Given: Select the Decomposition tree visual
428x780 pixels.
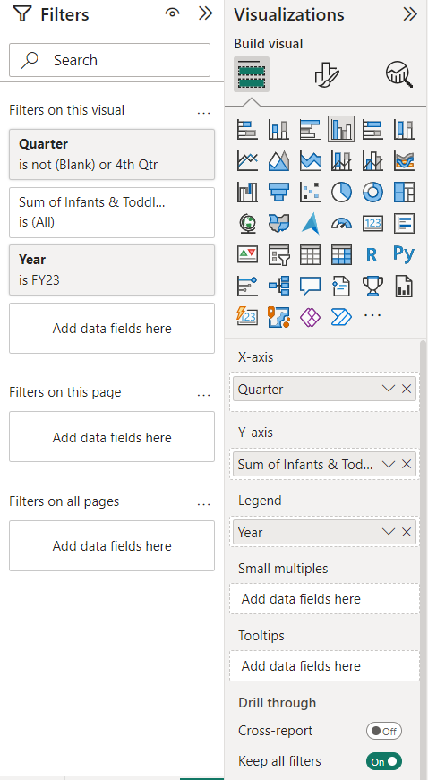Looking at the screenshot, I should pyautogui.click(x=278, y=286).
